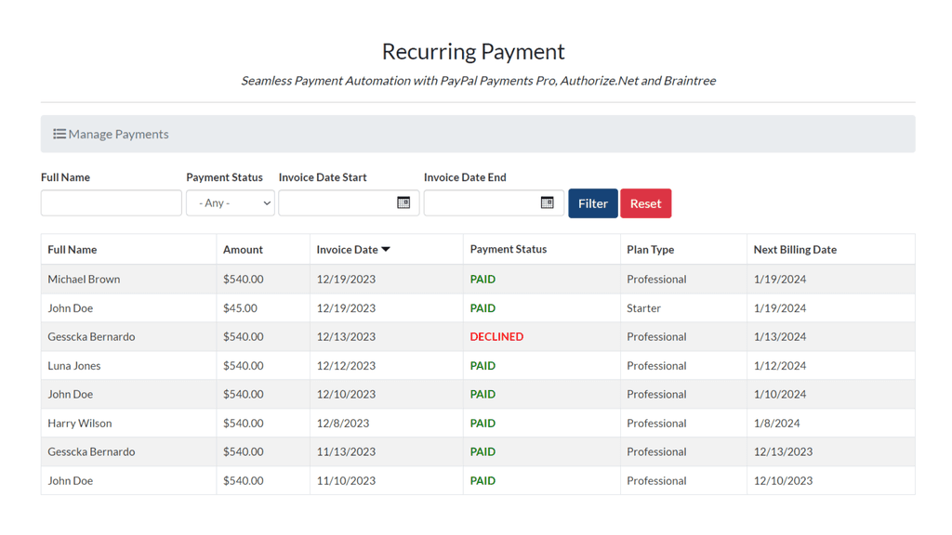Select '- Any -' from Payment Status
This screenshot has height=535, width=952.
click(230, 202)
